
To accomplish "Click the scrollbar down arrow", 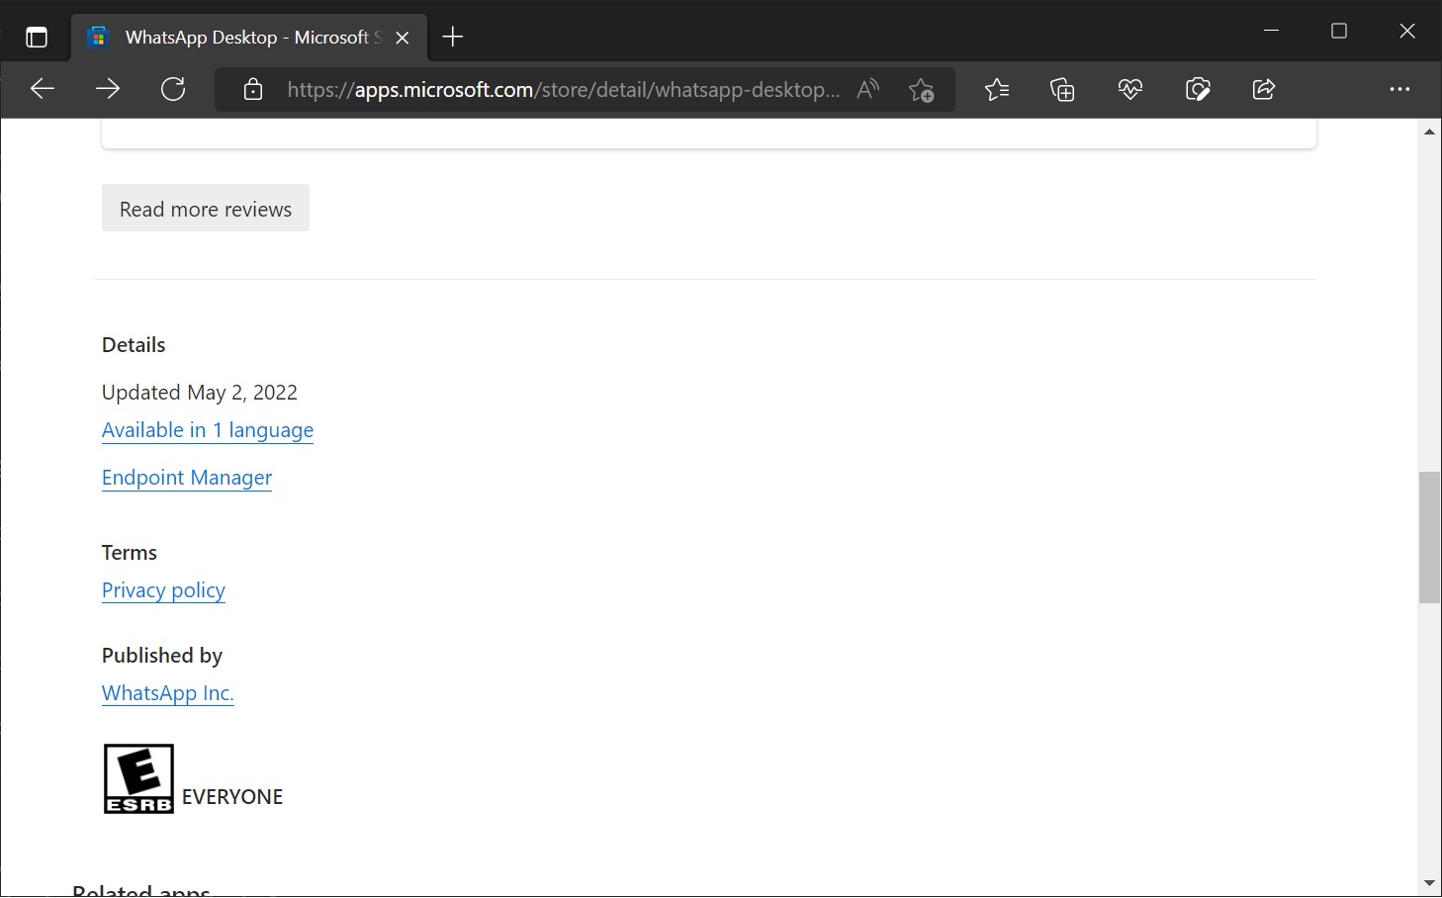I will (1429, 883).
